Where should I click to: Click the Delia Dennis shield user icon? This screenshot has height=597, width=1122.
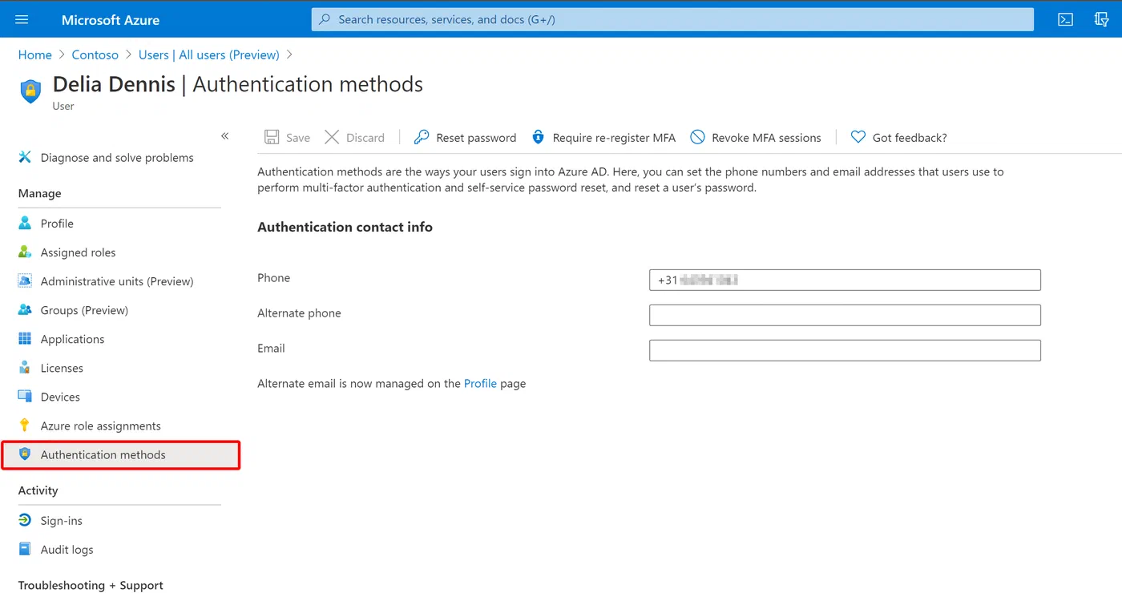coord(30,91)
